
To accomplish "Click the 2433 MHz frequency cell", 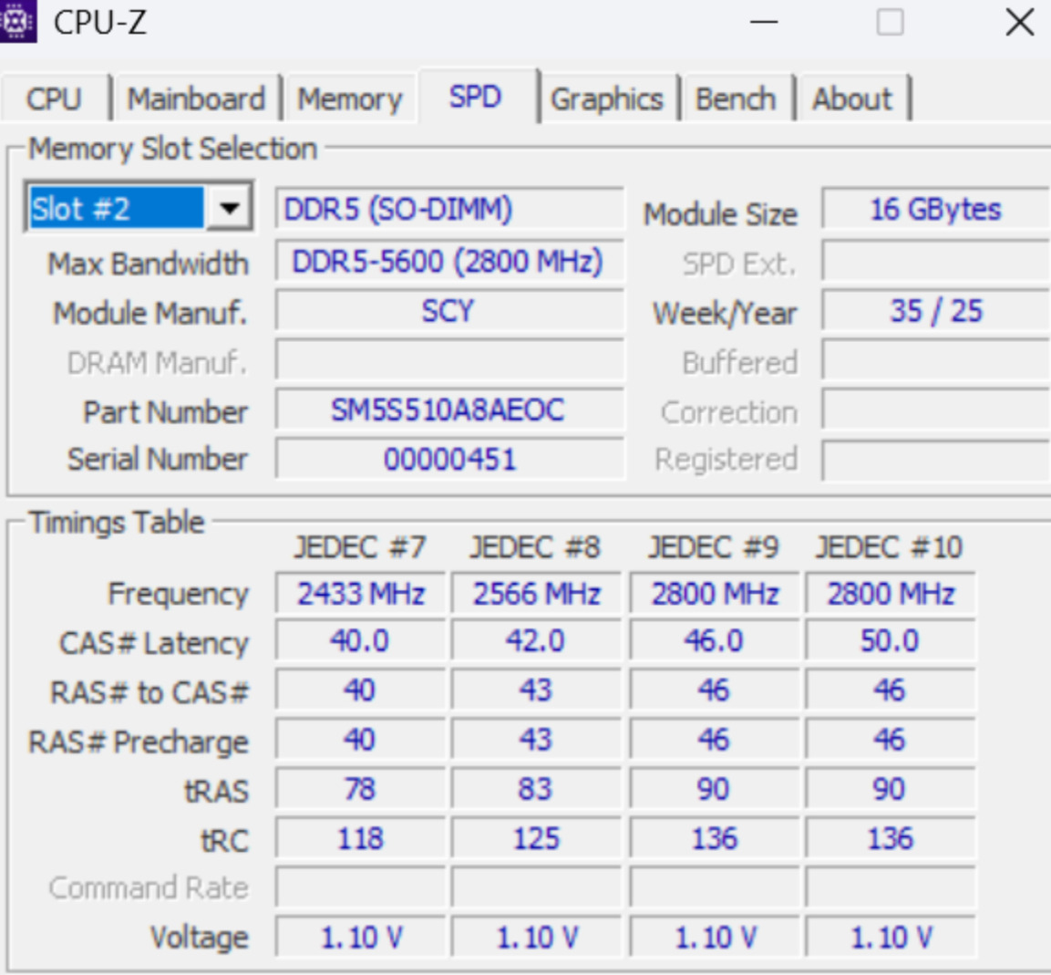I will point(361,594).
